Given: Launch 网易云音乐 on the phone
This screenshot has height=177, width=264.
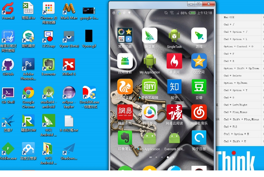Looking at the screenshot, I should [199, 112].
